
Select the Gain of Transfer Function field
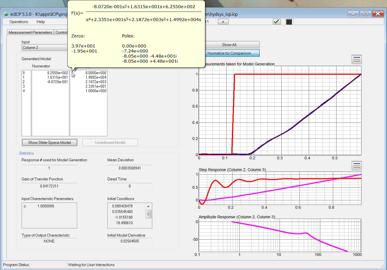[49, 186]
